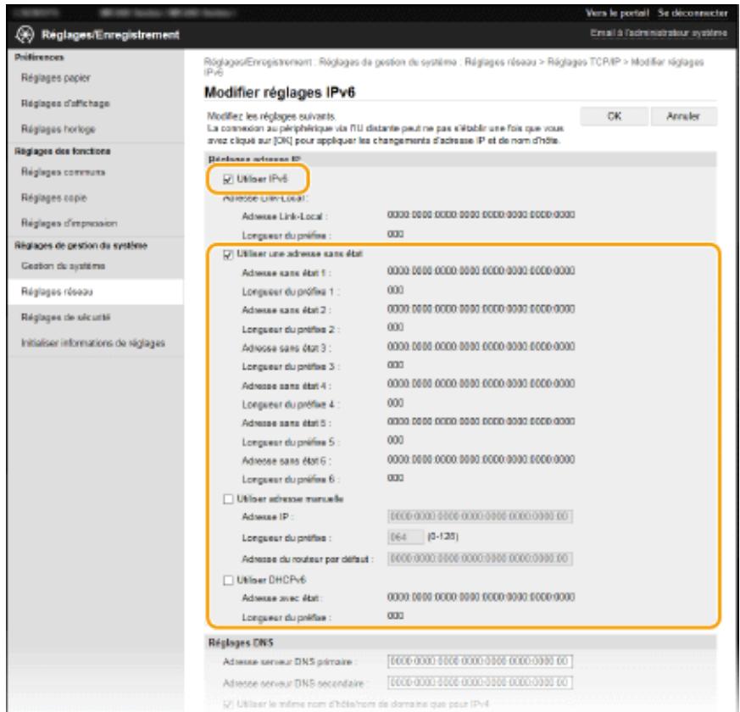This screenshot has height=712, width=740.
Task: Toggle same host name as IPv4 checkbox
Action: [x=228, y=704]
